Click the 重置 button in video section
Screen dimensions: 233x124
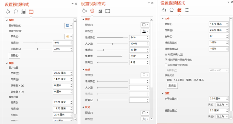point(15,55)
